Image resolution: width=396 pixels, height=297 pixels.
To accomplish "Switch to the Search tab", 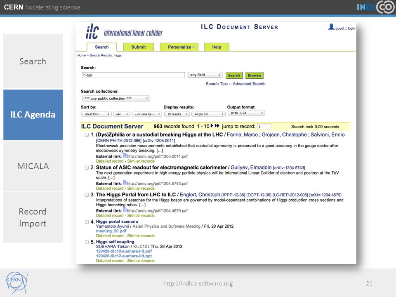I will pos(102,47).
